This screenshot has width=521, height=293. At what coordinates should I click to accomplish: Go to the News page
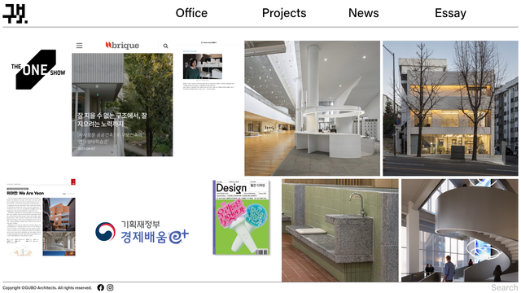(x=364, y=13)
